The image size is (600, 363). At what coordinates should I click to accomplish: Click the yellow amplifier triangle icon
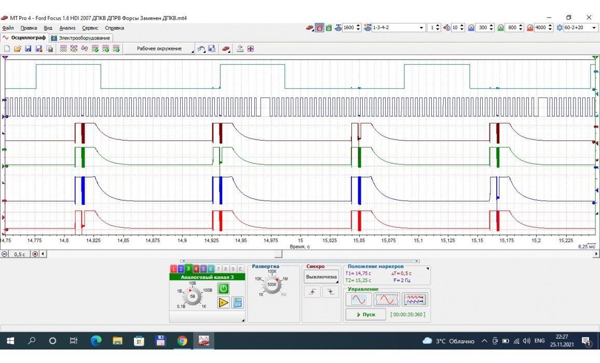[223, 302]
